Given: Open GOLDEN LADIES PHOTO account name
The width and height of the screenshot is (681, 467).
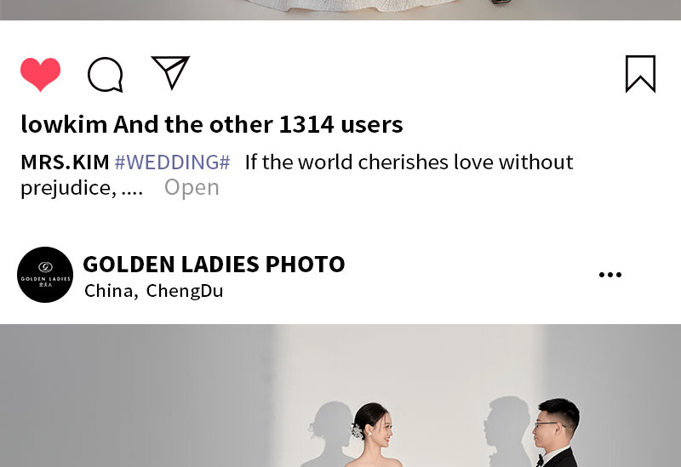Looking at the screenshot, I should coord(215,265).
